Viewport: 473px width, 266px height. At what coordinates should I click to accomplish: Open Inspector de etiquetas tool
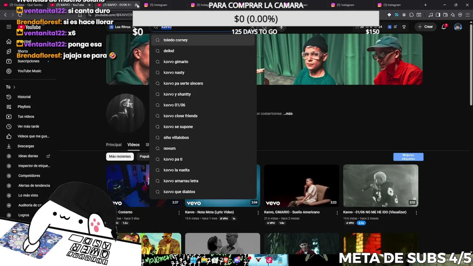click(34, 166)
